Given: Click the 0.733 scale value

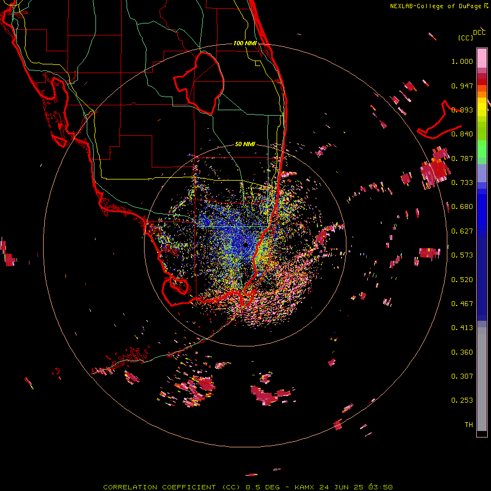Looking at the screenshot, I should [462, 183].
